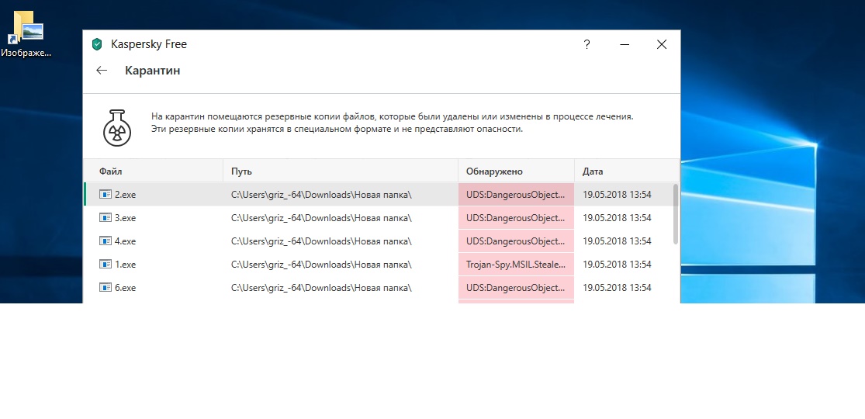Go back using the arrow icon
865x419 pixels.
(102, 71)
